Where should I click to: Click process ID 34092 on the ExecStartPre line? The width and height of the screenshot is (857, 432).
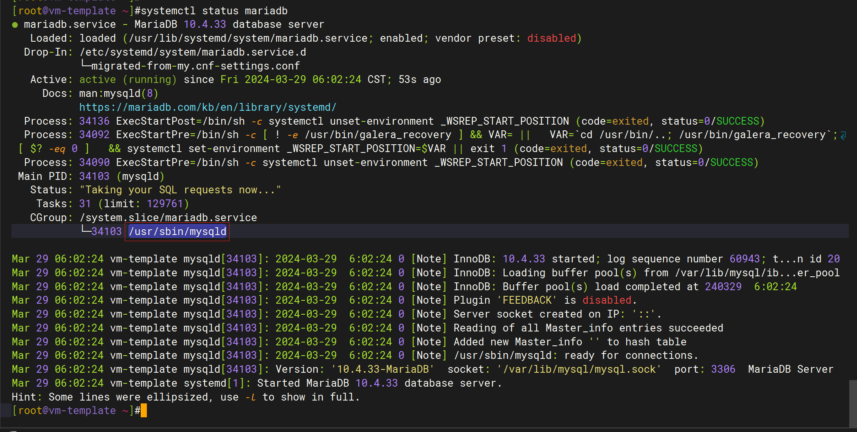[x=94, y=135]
